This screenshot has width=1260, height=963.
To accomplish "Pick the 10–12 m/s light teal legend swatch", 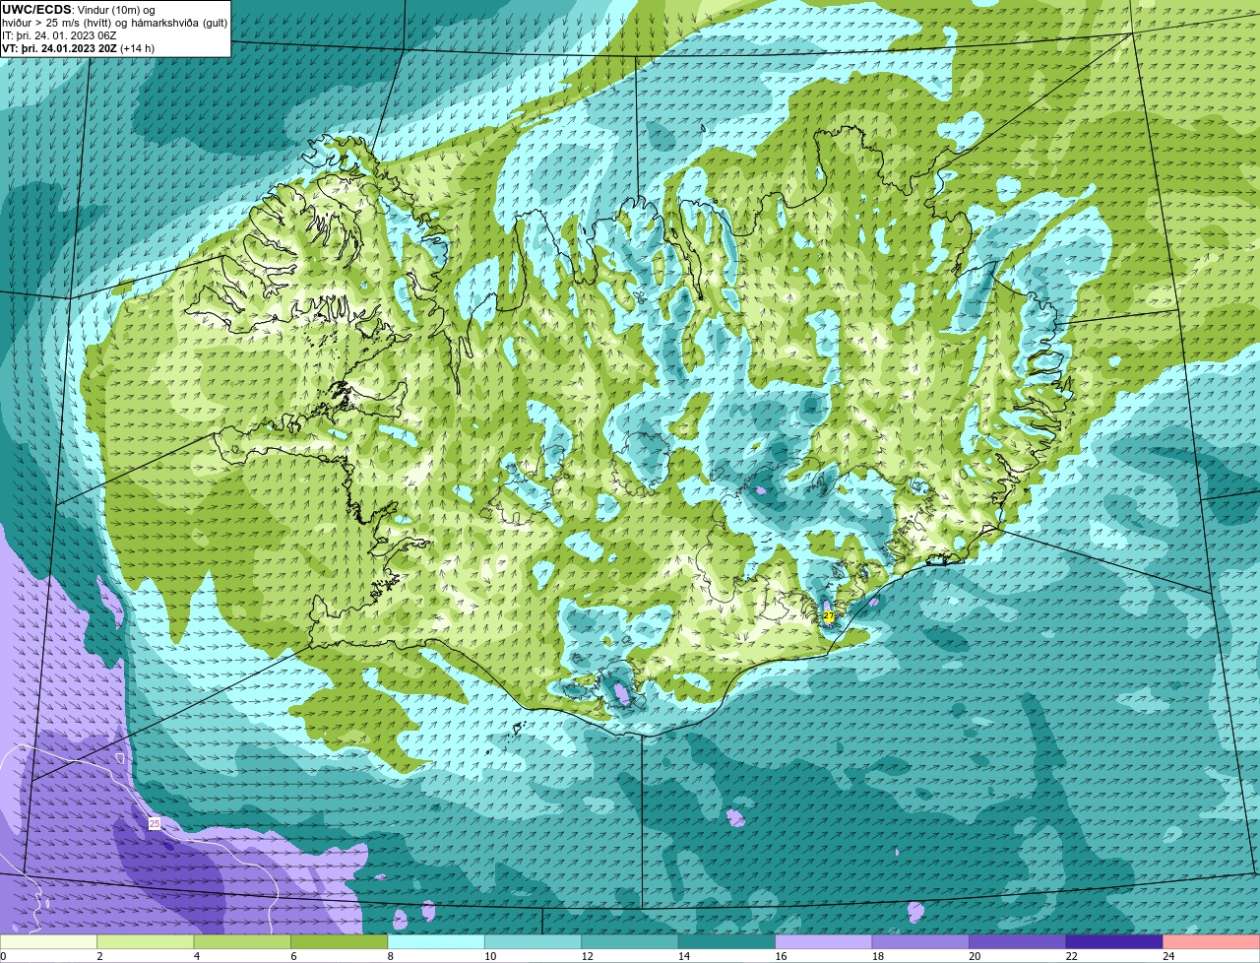I will pyautogui.click(x=534, y=941).
